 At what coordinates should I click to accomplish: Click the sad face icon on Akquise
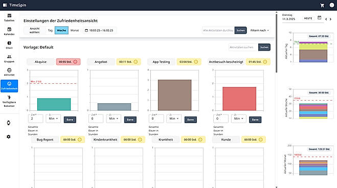[75, 62]
